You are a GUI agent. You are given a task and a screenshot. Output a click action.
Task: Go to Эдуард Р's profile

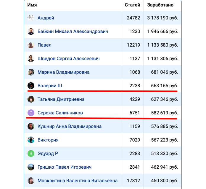[x=48, y=153]
